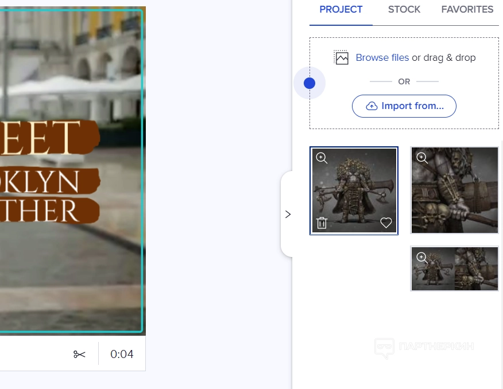Favorite the first image with the heart icon

[x=386, y=223]
